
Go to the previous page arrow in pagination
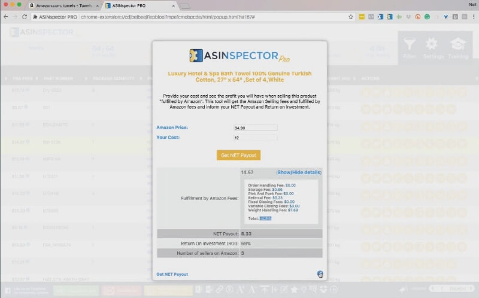(x=432, y=288)
